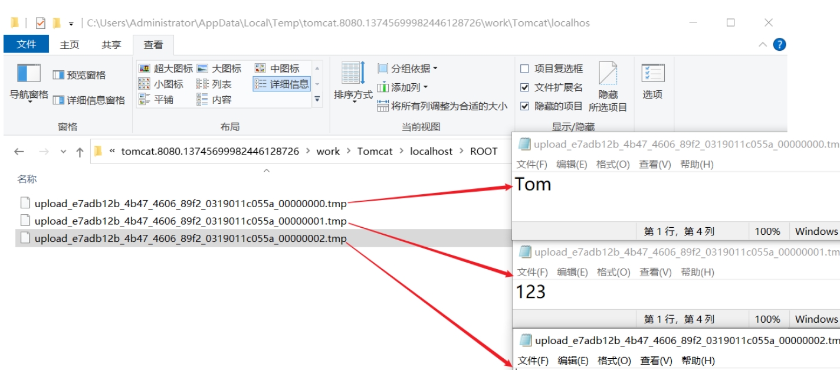Select the file ending in 00000001.tmp

[191, 221]
